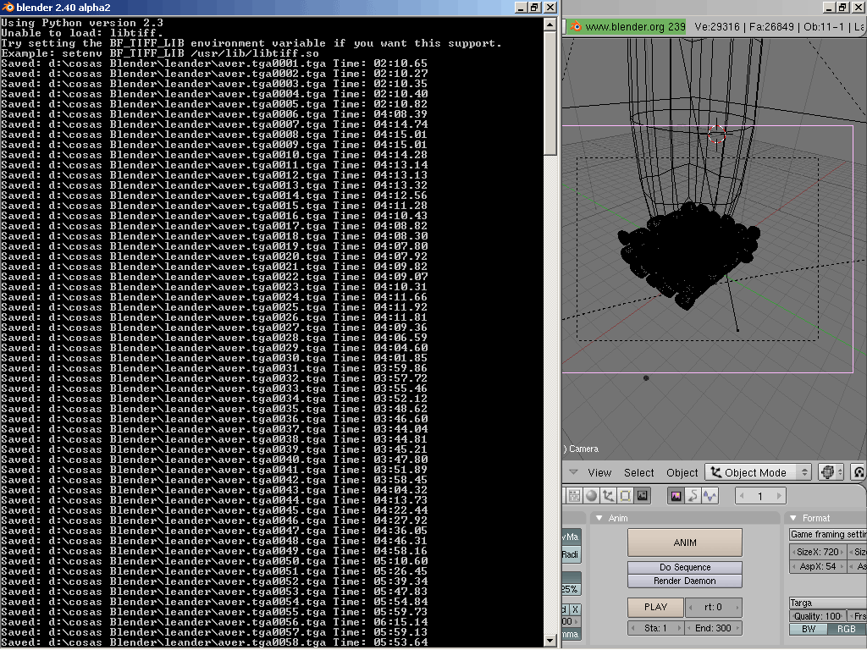Click the Sta: 1 start frame field
The height and width of the screenshot is (650, 867).
pyautogui.click(x=656, y=628)
